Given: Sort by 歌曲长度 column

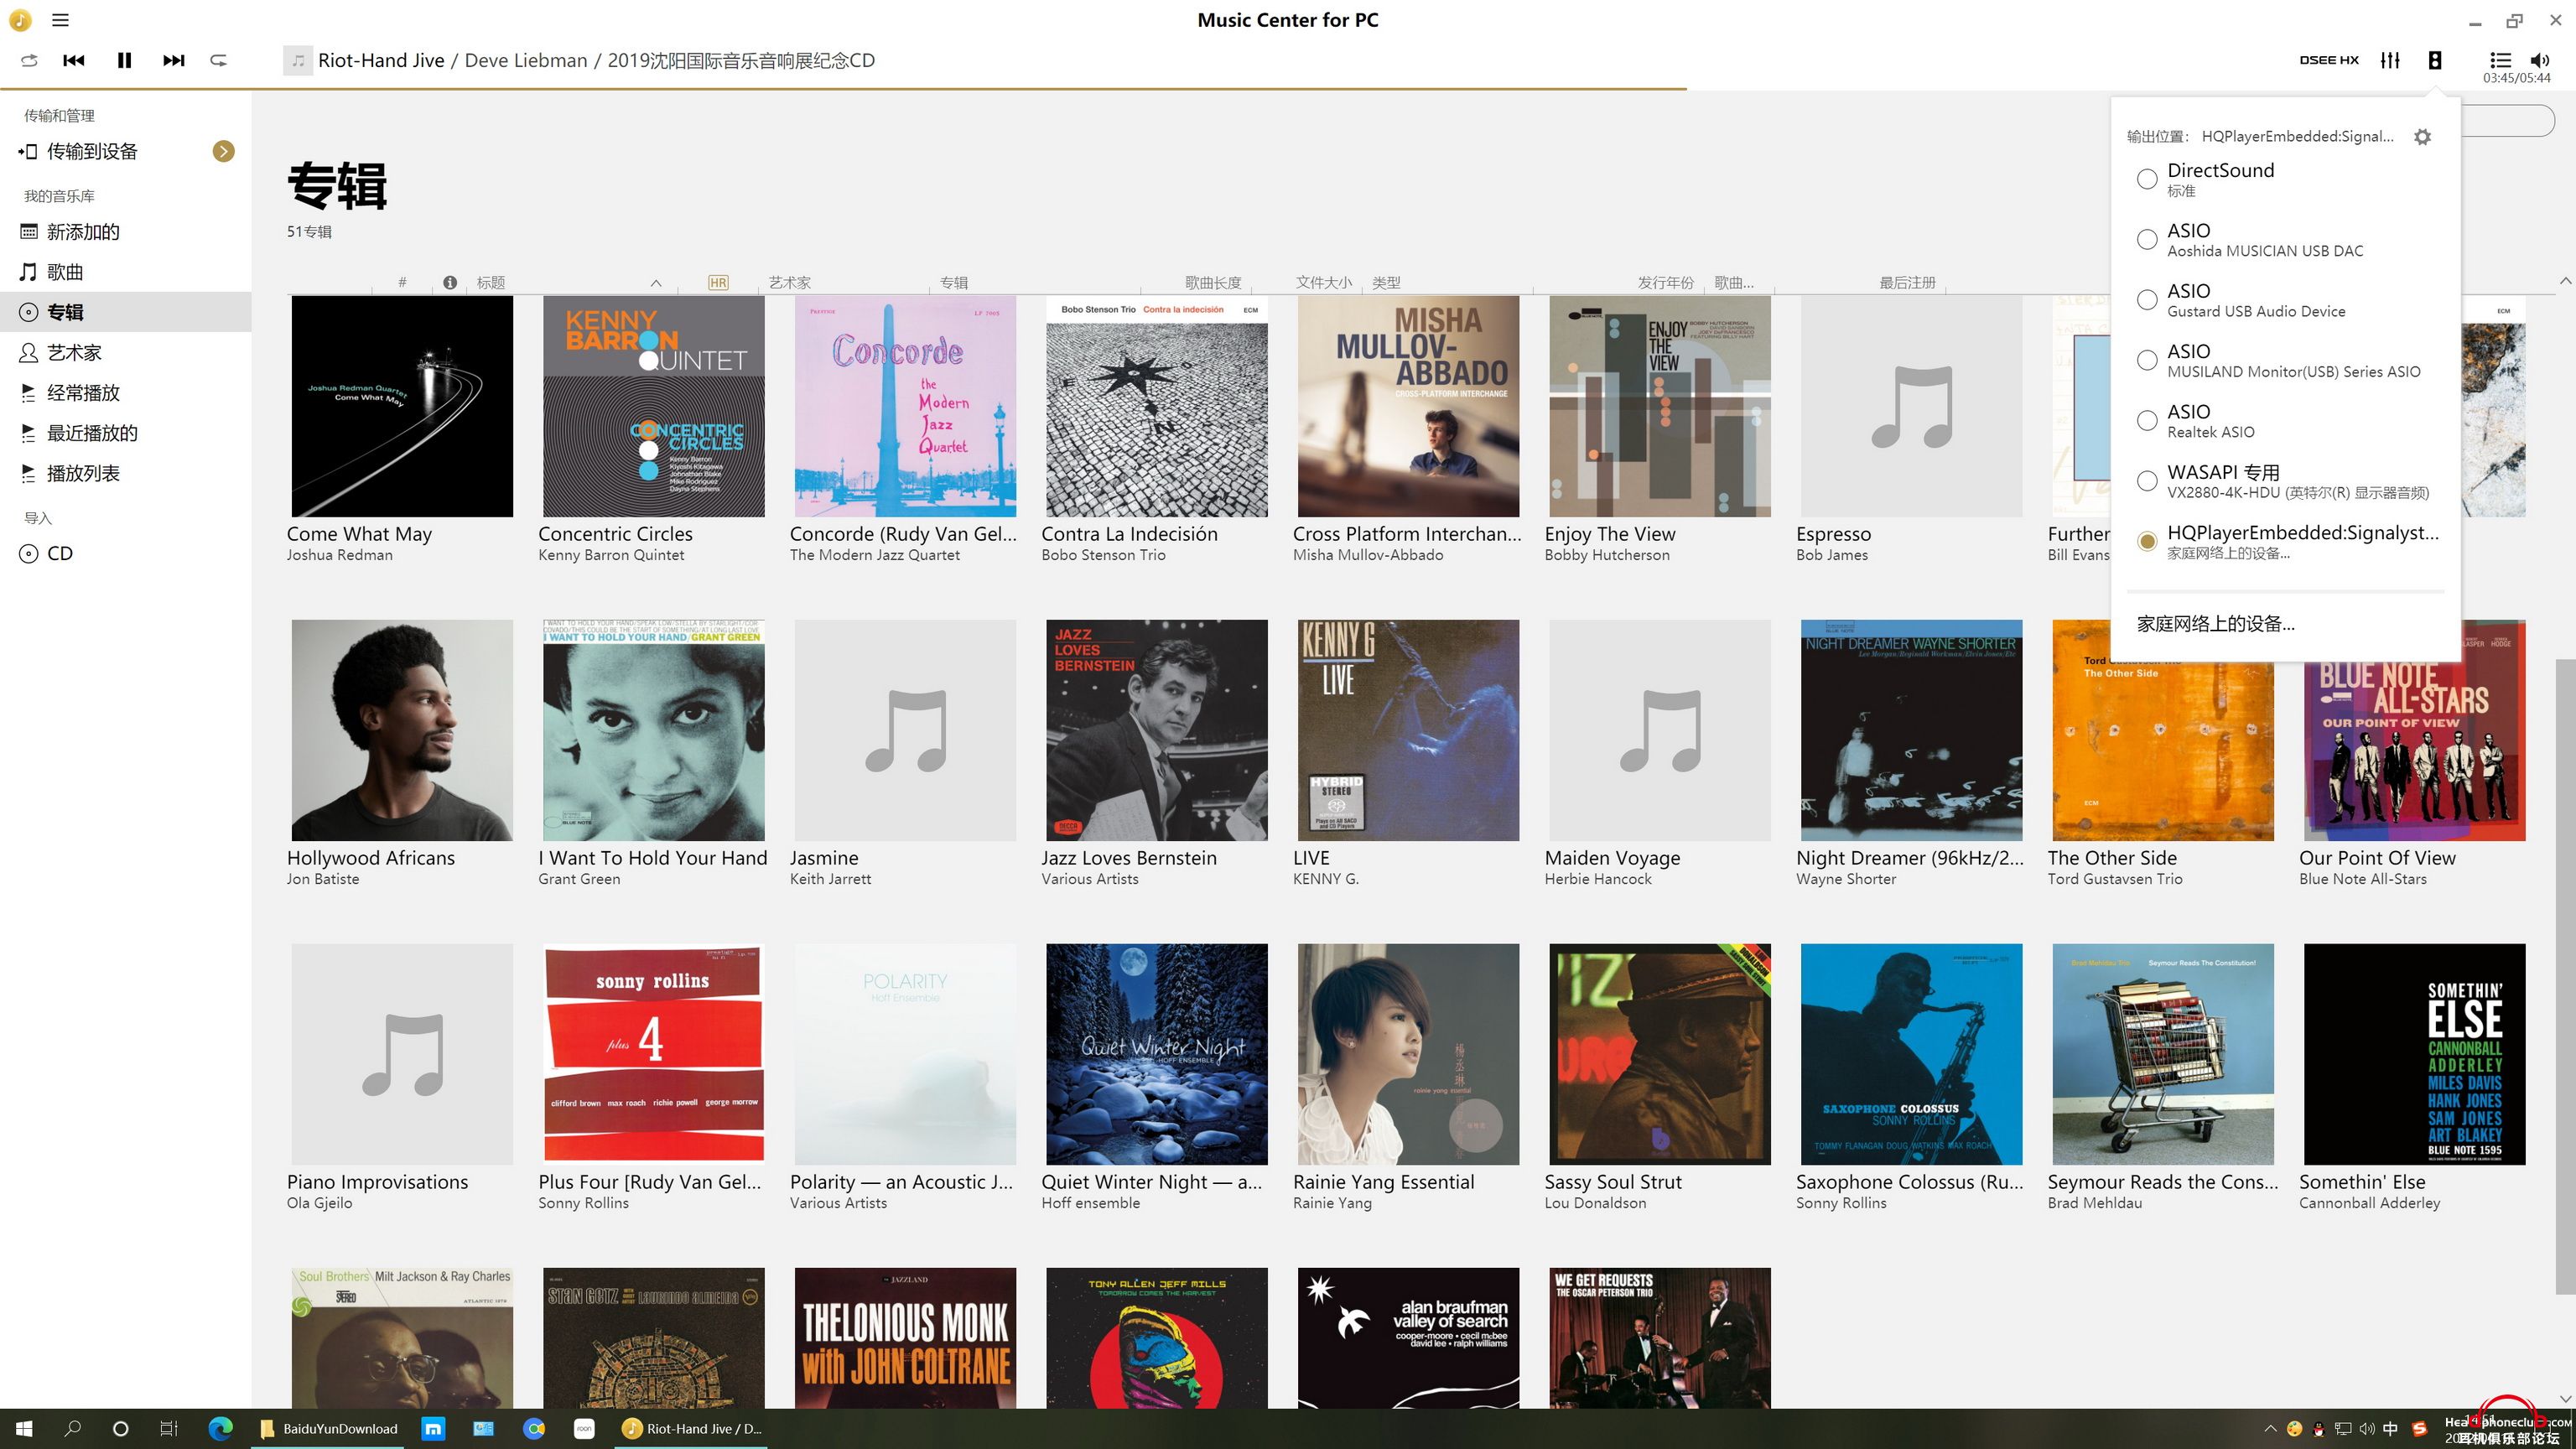Looking at the screenshot, I should [x=1213, y=283].
